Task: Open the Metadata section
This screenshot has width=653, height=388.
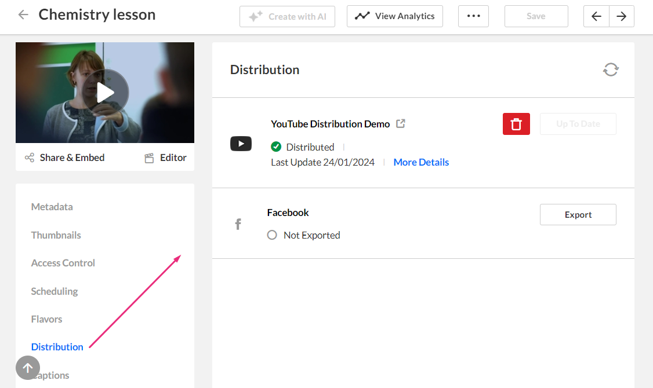Action: coord(52,207)
